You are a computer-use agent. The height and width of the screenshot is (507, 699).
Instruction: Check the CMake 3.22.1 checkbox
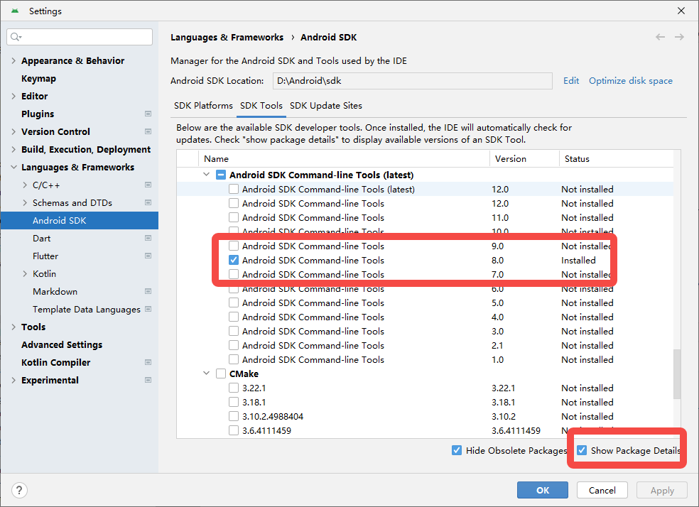234,388
